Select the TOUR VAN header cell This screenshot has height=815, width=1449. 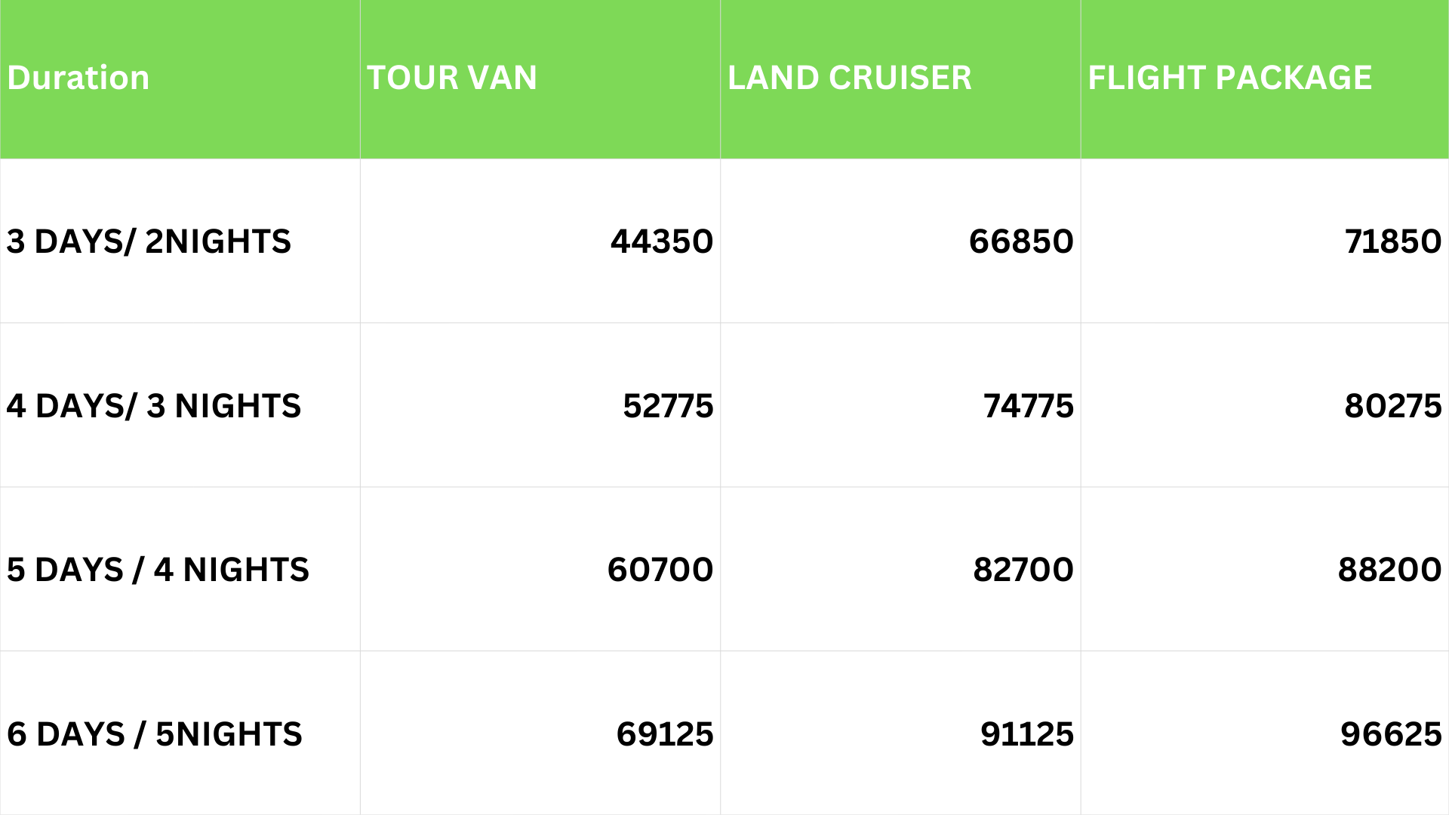pos(452,78)
